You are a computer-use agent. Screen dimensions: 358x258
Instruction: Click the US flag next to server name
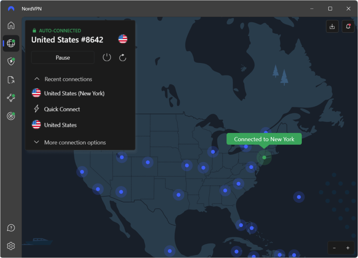click(123, 39)
